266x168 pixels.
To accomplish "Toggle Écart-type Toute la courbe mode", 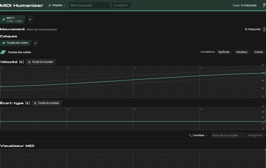I will pyautogui.click(x=47, y=103).
